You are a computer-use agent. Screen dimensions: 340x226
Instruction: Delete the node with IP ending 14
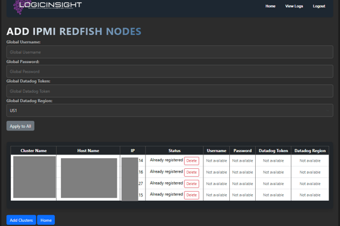tap(192, 160)
